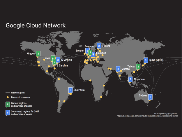The width and height of the screenshot is (182, 137).
Task: Click the Oregon label text
Action: coord(31,53)
